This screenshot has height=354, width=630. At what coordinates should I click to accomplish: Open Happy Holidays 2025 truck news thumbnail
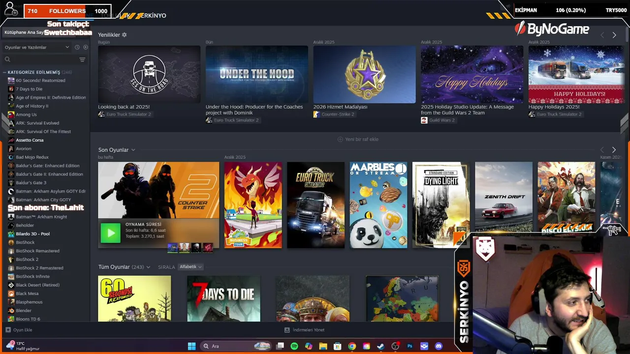click(x=576, y=74)
